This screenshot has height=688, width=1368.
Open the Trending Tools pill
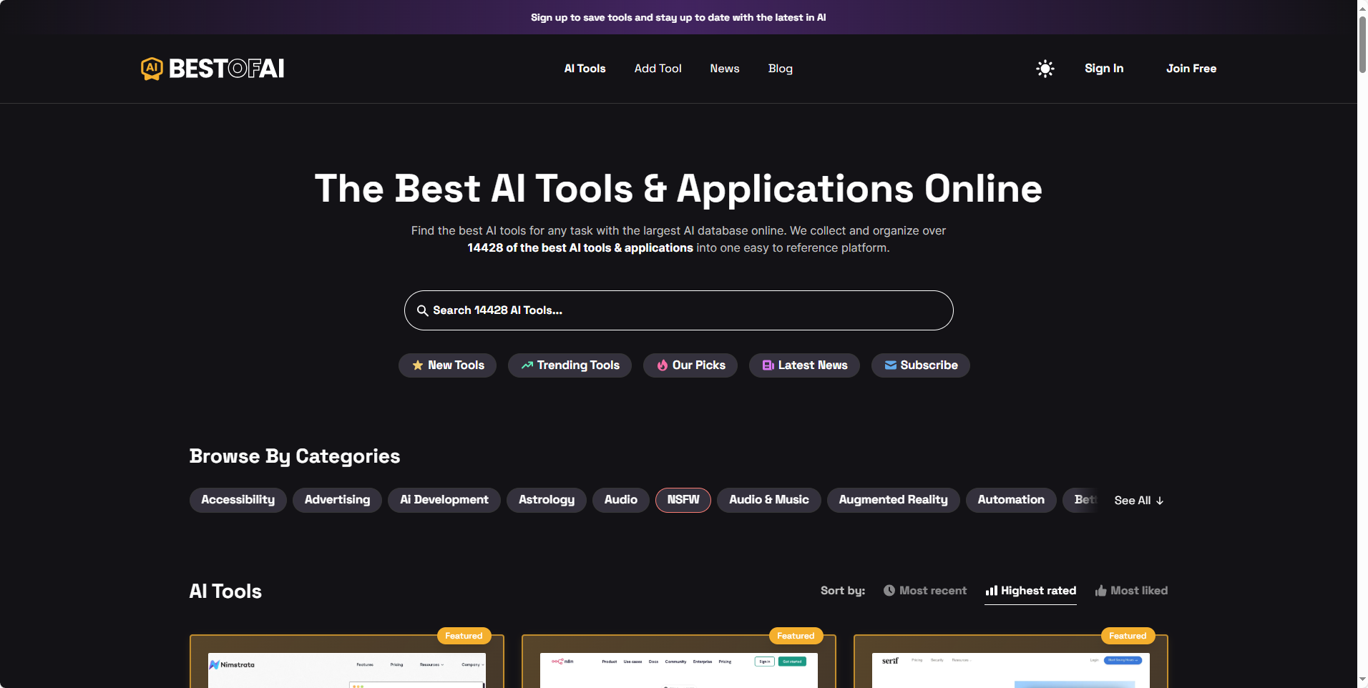570,365
